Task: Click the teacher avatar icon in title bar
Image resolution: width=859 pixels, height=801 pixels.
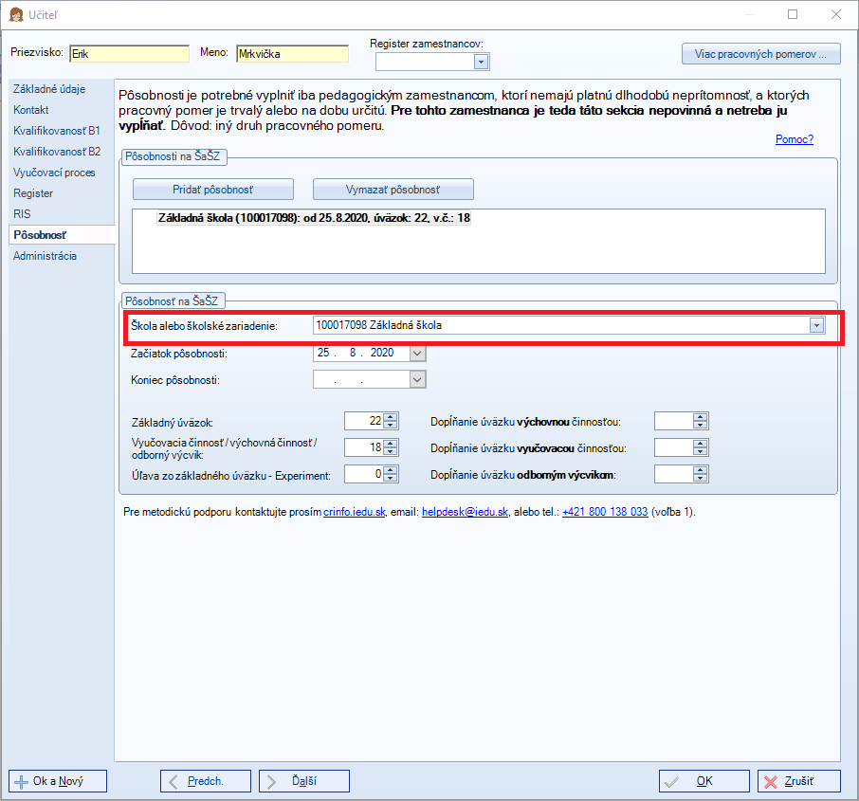Action: tap(16, 14)
